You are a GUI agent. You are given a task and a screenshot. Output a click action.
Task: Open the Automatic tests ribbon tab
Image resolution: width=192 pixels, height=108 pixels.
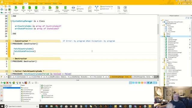tap(33, 4)
